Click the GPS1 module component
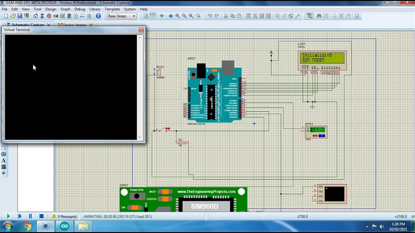Screen dimensions: 415x233 (x=316, y=132)
